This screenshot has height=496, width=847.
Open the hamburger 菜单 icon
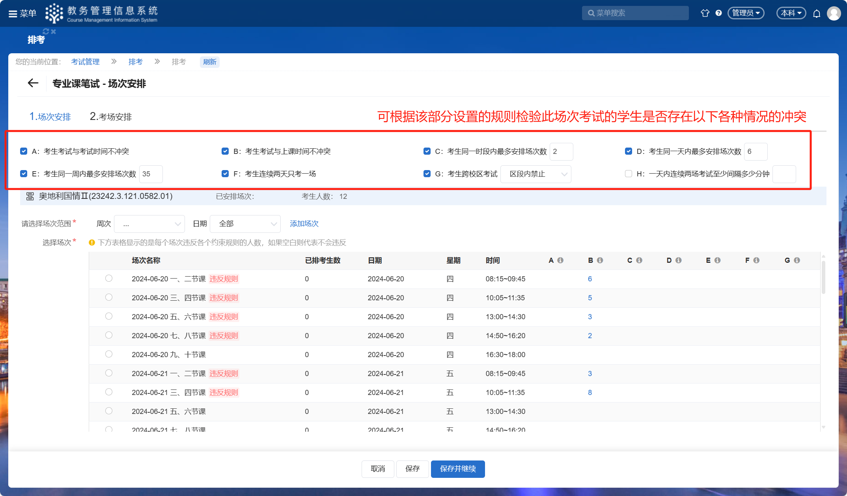(13, 13)
